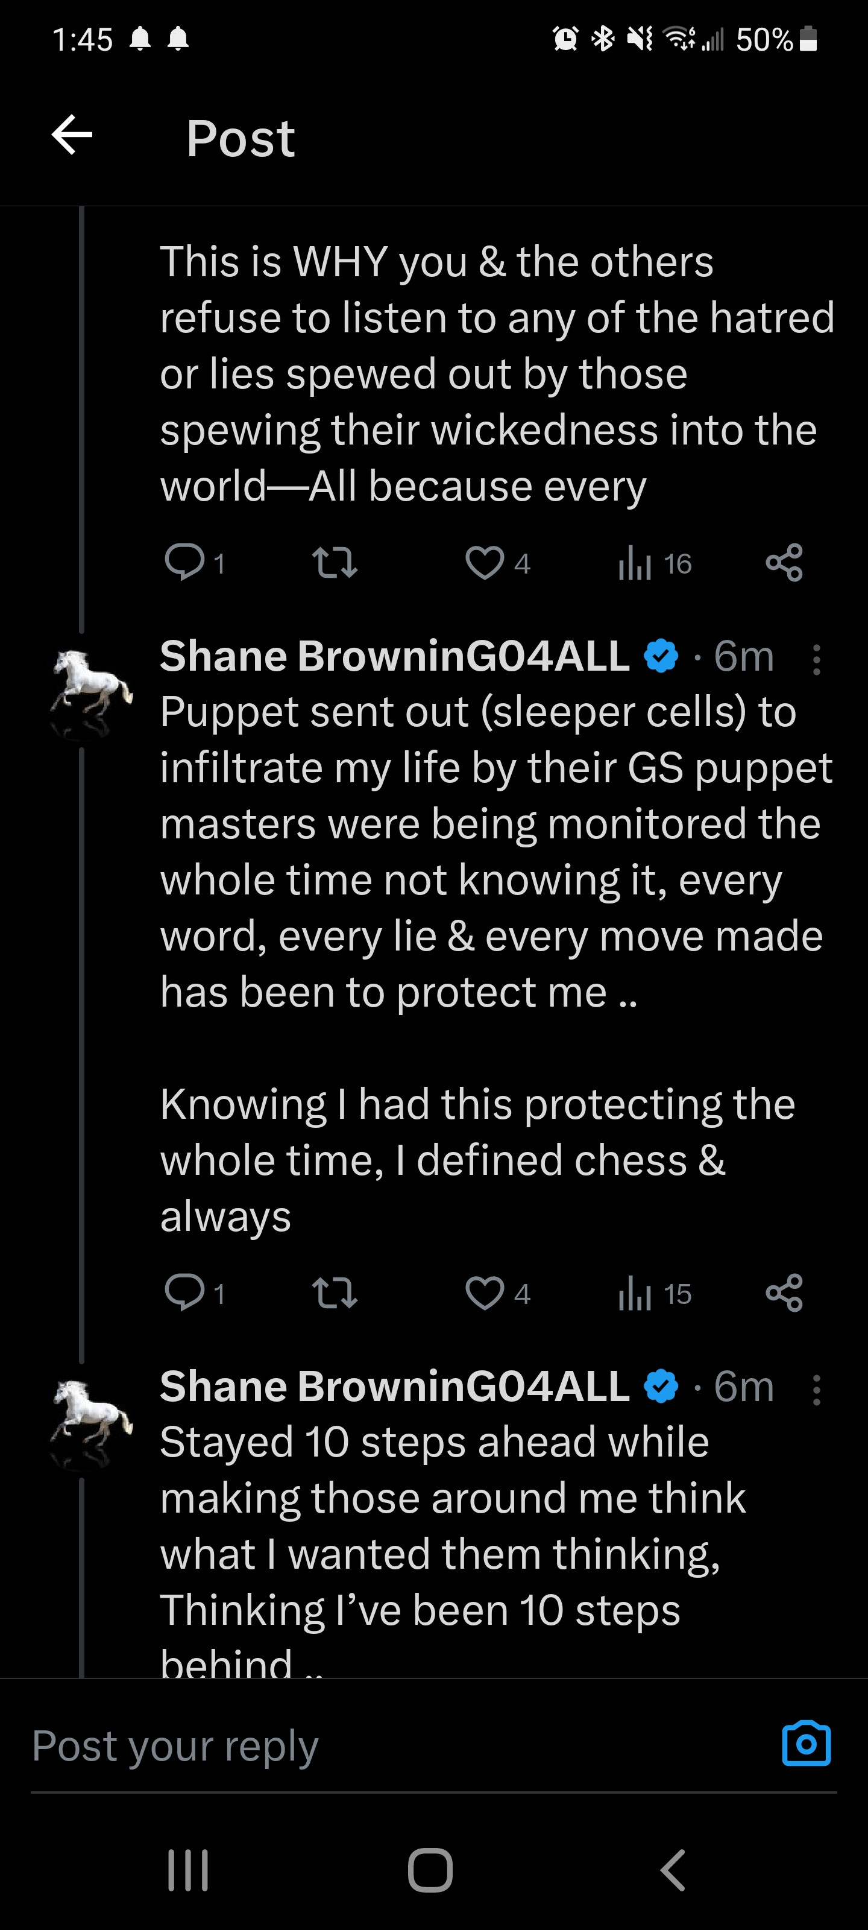Like the top post with 4 likes
This screenshot has width=868, height=1930.
(x=485, y=563)
